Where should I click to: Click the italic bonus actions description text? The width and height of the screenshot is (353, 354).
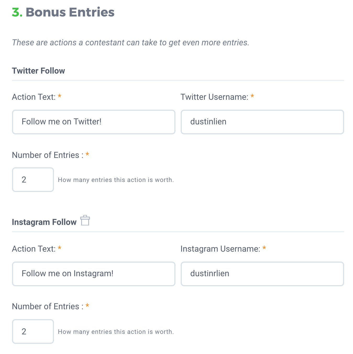(x=130, y=42)
